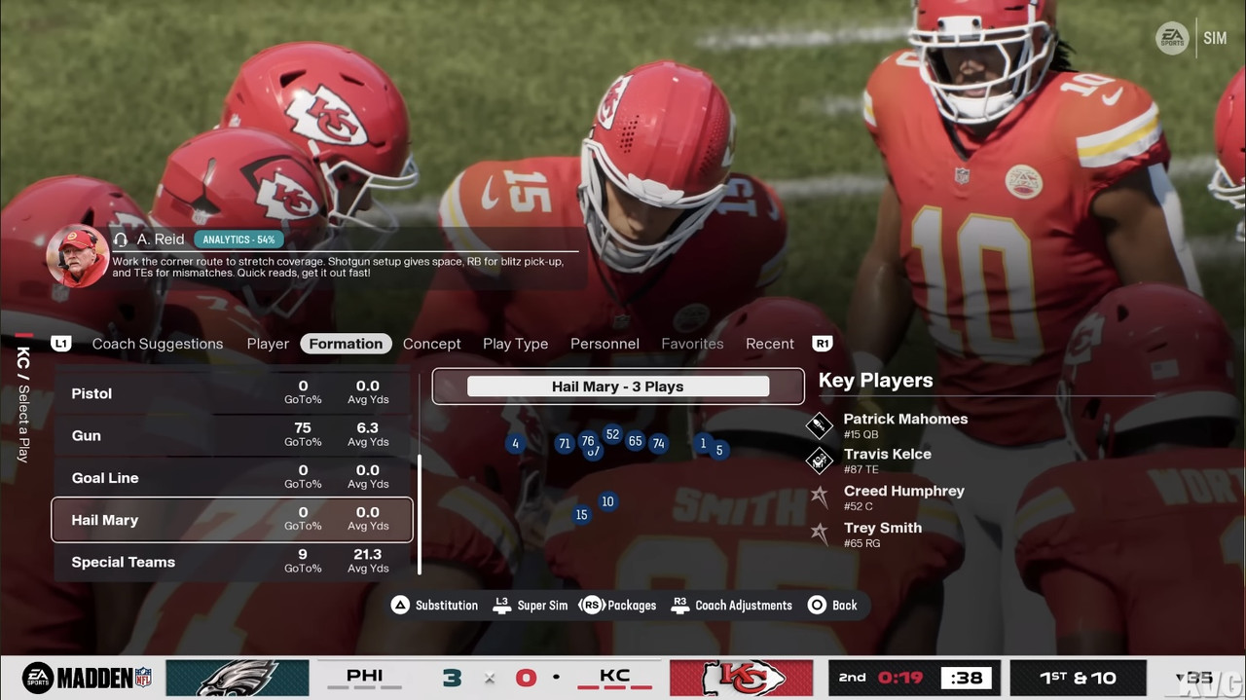
Task: Switch to the Recent tab
Action: point(770,344)
